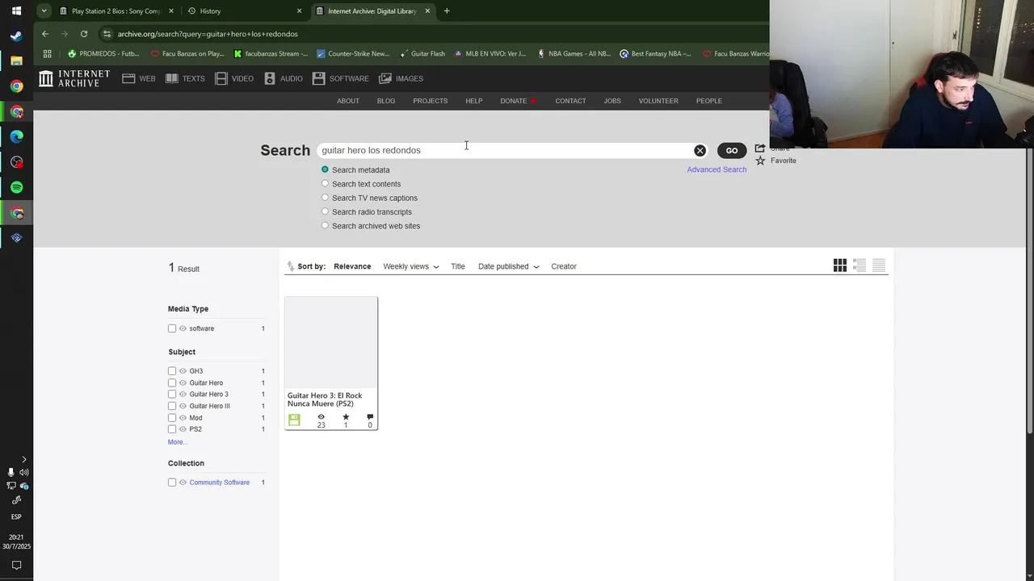The image size is (1034, 581).
Task: Open the Images section icon
Action: [385, 78]
